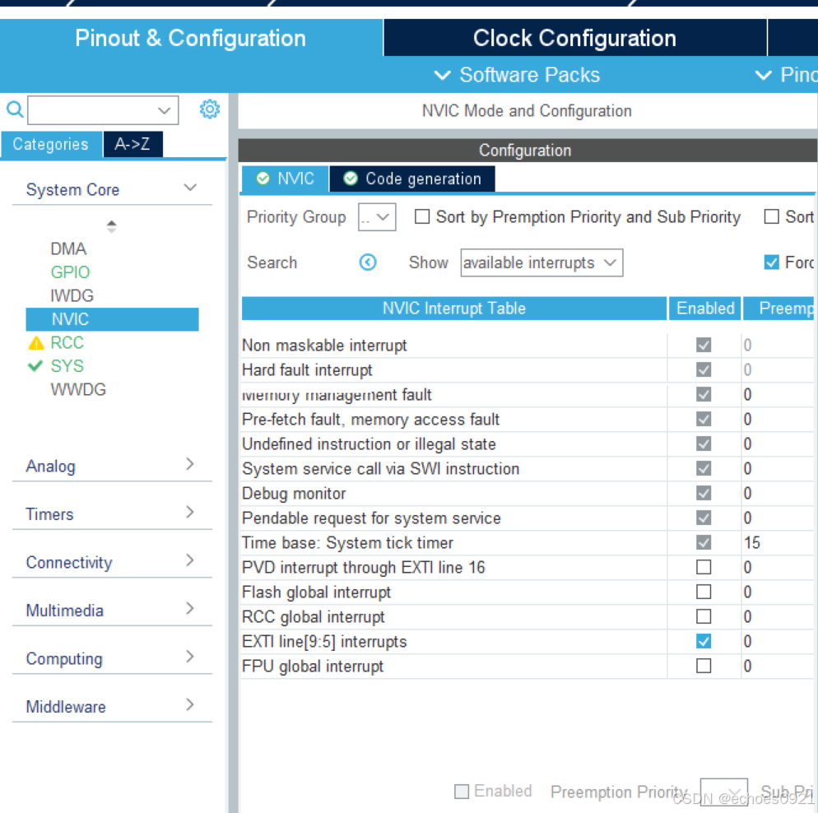Select IWDG in System Core list

[x=72, y=295]
